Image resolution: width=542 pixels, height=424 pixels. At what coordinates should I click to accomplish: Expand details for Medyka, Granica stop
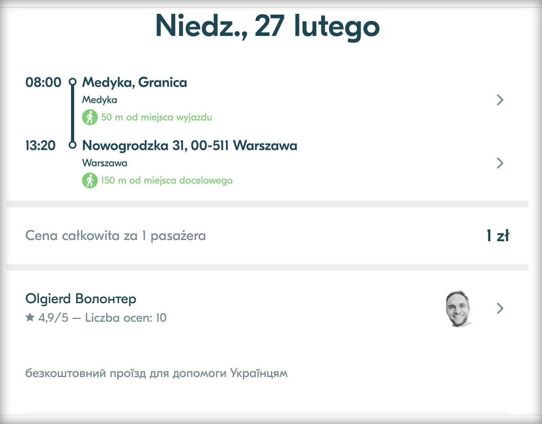click(500, 100)
